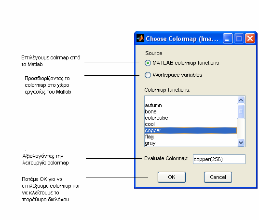
Task: Close the Choose Colormap dialog with X
Action: [x=250, y=39]
